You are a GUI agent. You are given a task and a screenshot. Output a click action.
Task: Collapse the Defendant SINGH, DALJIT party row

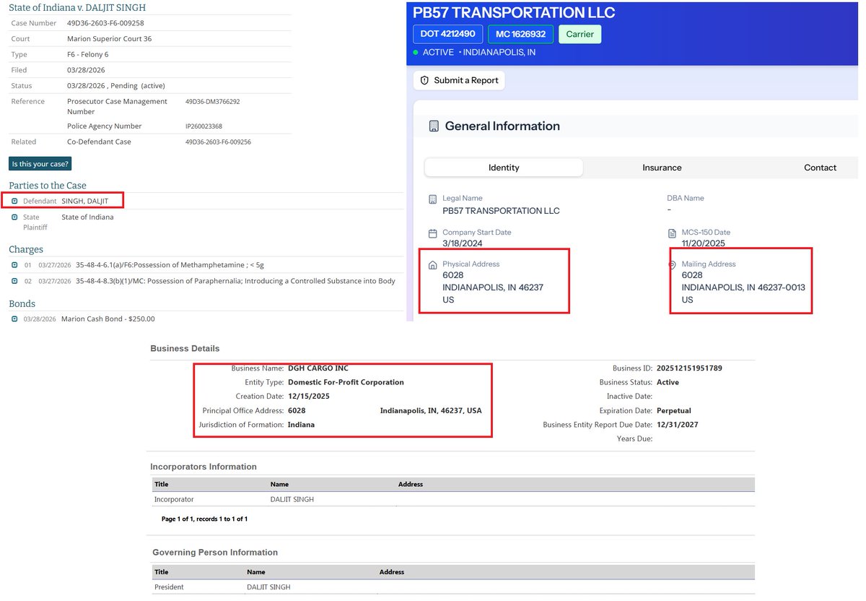[15, 201]
